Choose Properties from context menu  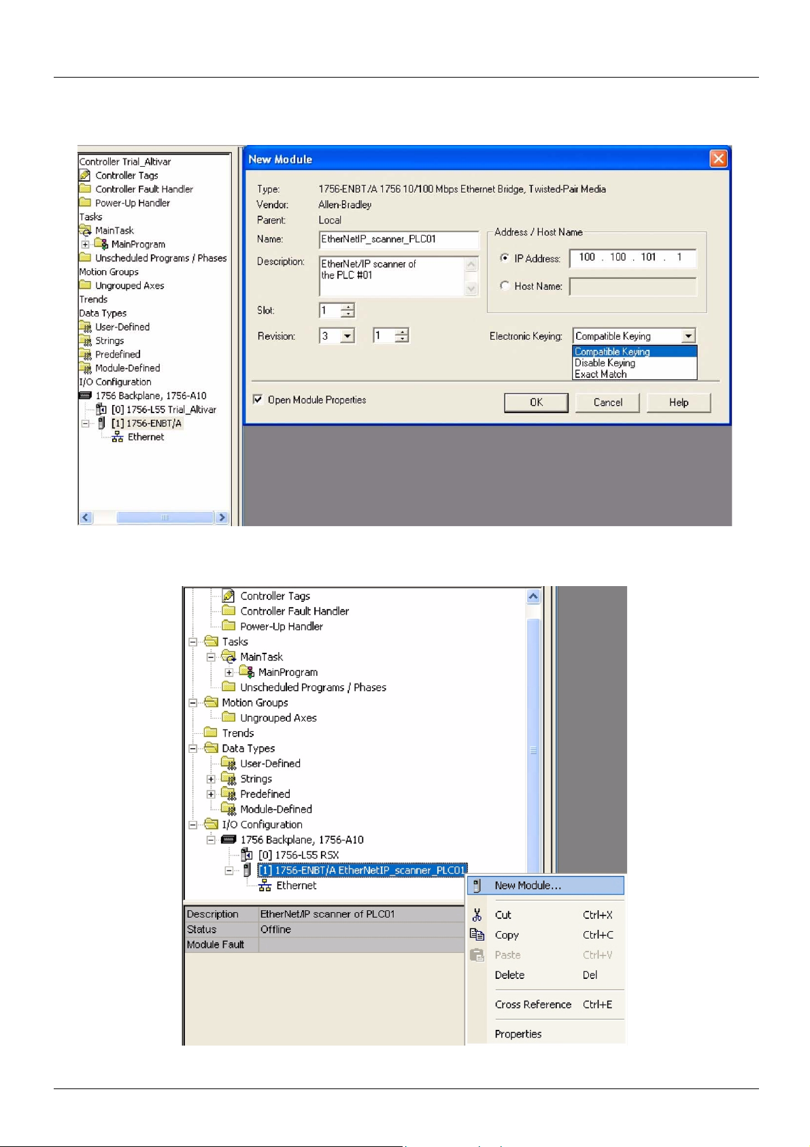click(545, 1034)
